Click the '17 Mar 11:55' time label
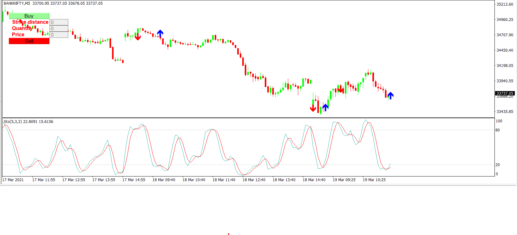This screenshot has width=517, height=235. point(44,180)
